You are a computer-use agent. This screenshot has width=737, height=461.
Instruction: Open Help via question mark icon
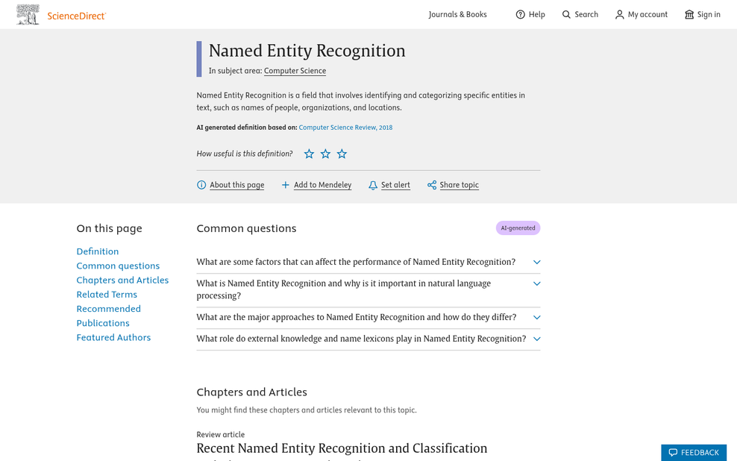(521, 15)
